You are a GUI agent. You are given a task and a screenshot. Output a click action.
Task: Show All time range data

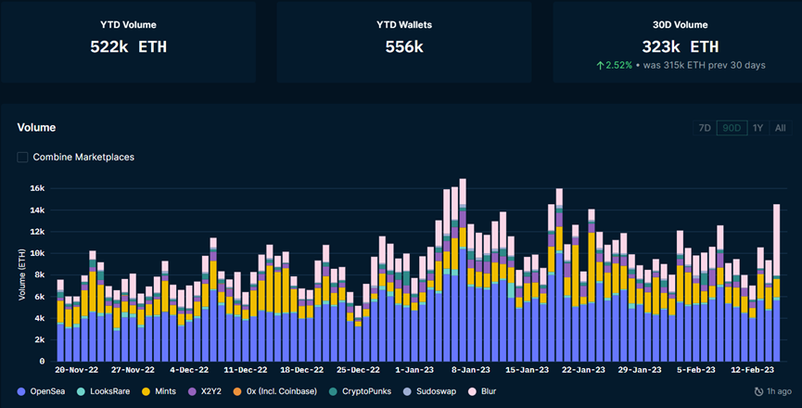(780, 128)
